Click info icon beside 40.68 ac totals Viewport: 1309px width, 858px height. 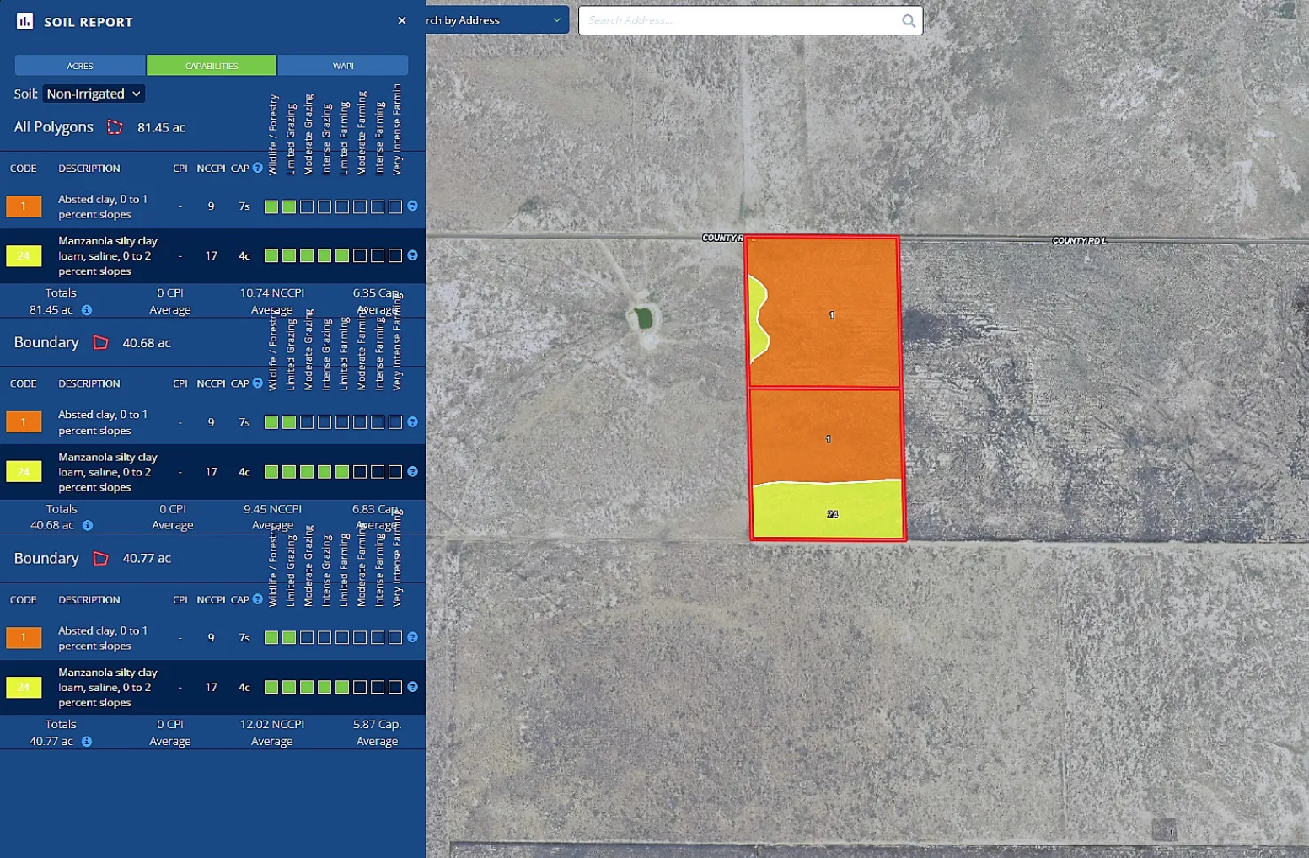pyautogui.click(x=88, y=525)
